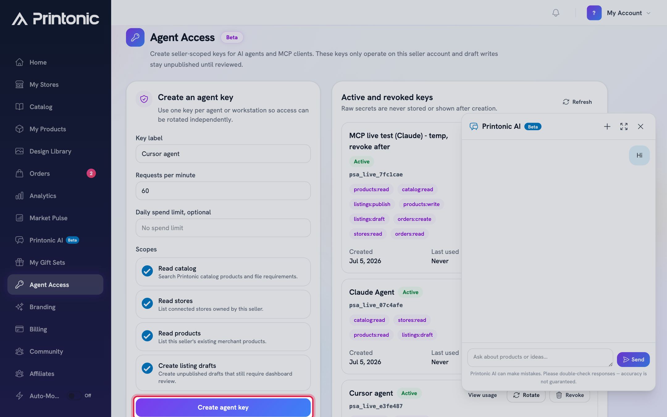Click the Create agent key button
667x417 pixels.
tap(223, 407)
